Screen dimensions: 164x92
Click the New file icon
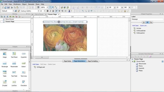click(x=3, y=7)
